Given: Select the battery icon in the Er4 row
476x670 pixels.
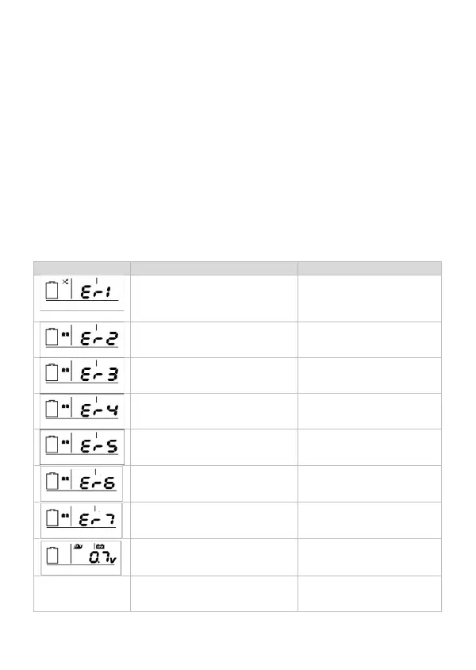Looking at the screenshot, I should (x=52, y=410).
